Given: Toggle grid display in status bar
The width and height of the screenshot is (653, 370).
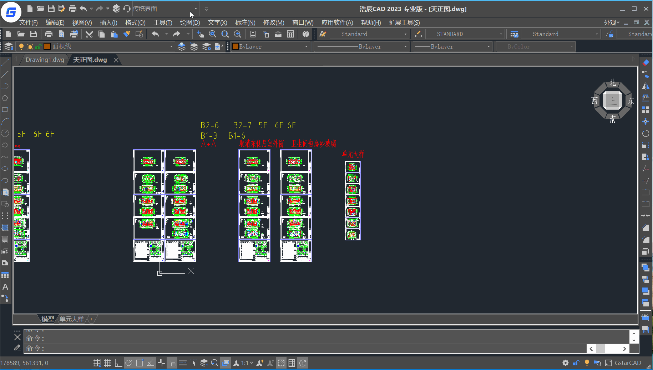Looking at the screenshot, I should pos(107,363).
